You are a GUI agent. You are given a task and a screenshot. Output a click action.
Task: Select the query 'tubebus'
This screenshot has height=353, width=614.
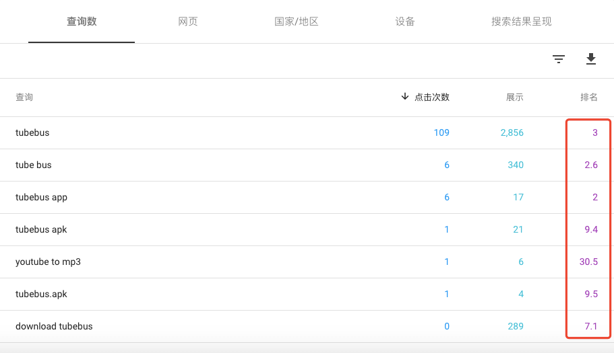click(x=32, y=132)
